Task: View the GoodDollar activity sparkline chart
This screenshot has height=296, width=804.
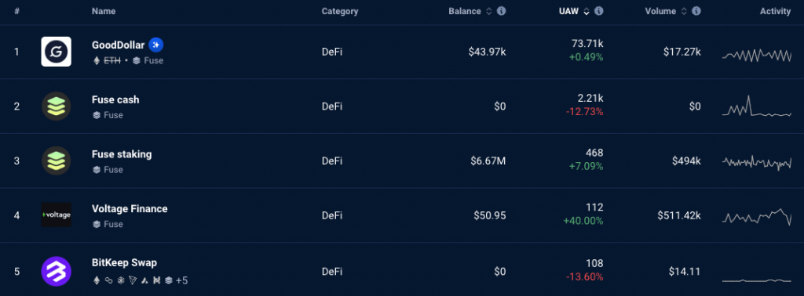Action: [757, 56]
